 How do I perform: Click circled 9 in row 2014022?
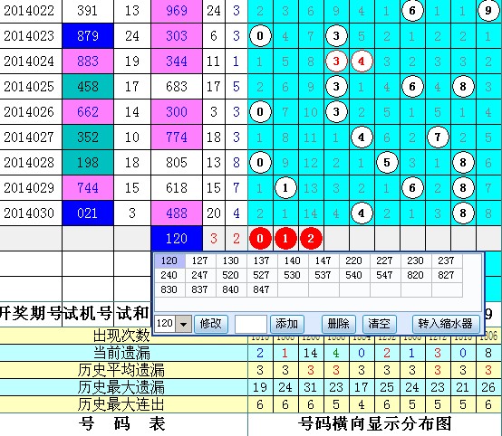tap(488, 11)
